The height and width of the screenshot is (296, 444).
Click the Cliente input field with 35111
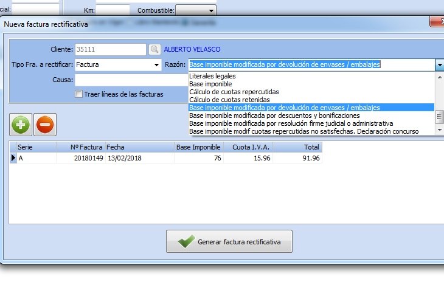click(x=111, y=49)
